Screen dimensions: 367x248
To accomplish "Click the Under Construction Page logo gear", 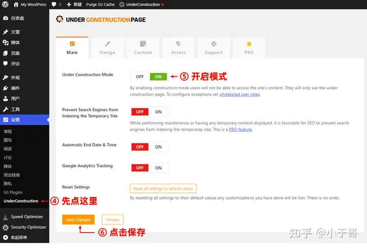I will tap(60, 19).
